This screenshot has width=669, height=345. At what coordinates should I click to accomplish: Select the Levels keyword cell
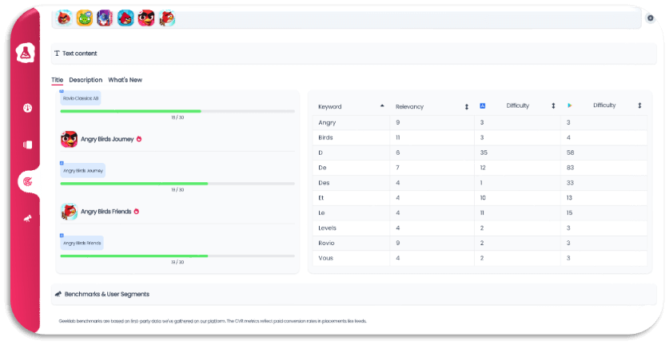point(351,228)
